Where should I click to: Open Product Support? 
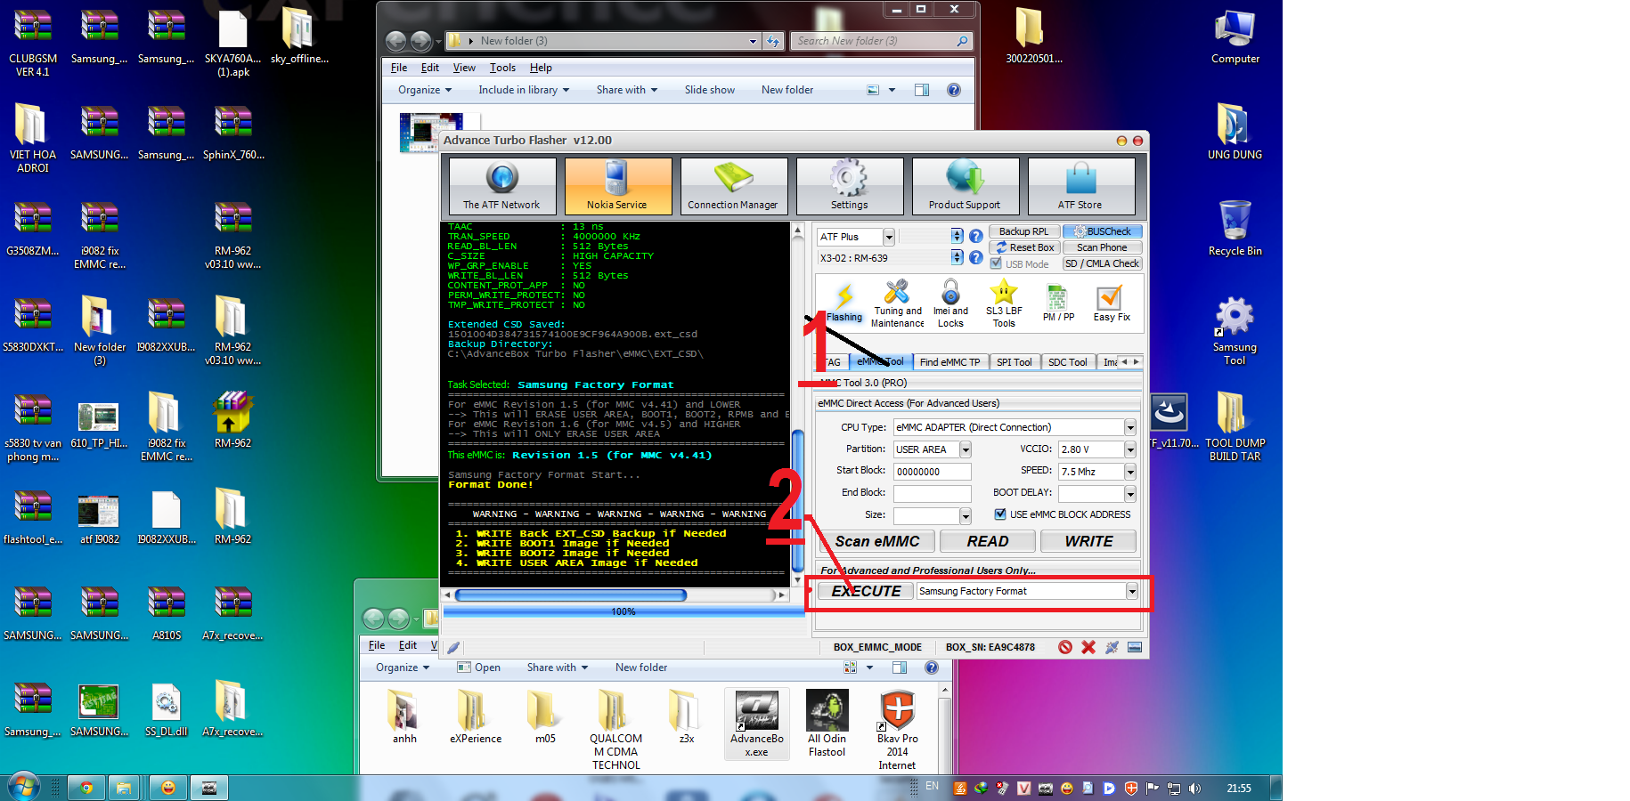pos(965,186)
